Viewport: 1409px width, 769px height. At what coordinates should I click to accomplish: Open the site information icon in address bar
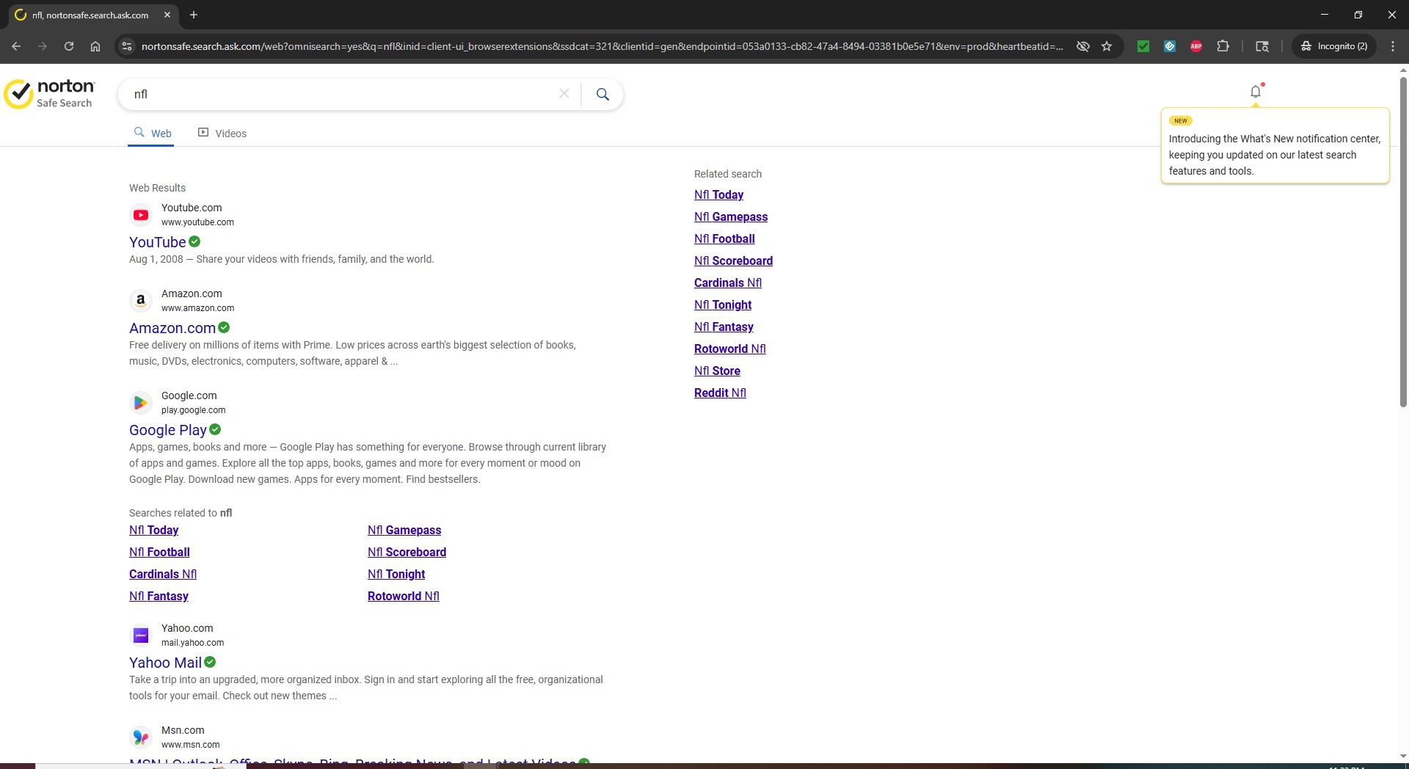tap(127, 46)
